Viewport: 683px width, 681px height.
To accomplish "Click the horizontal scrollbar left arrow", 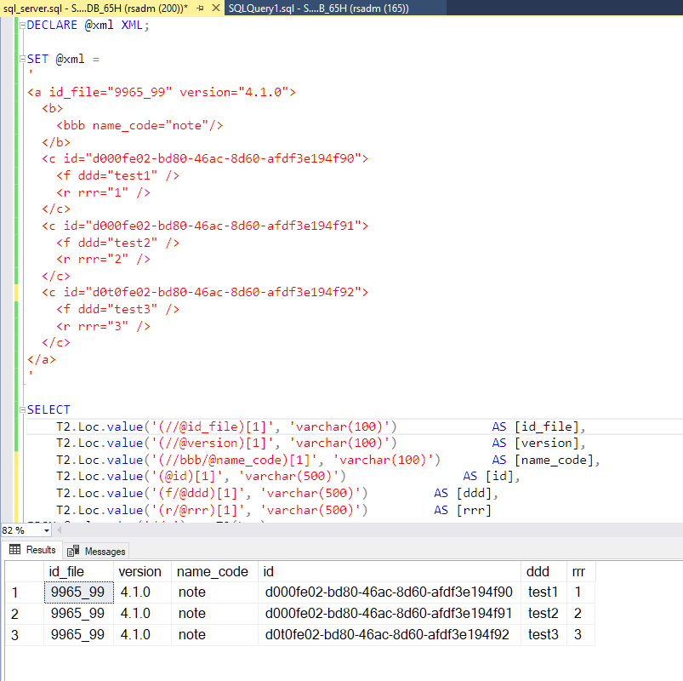I will (60, 530).
